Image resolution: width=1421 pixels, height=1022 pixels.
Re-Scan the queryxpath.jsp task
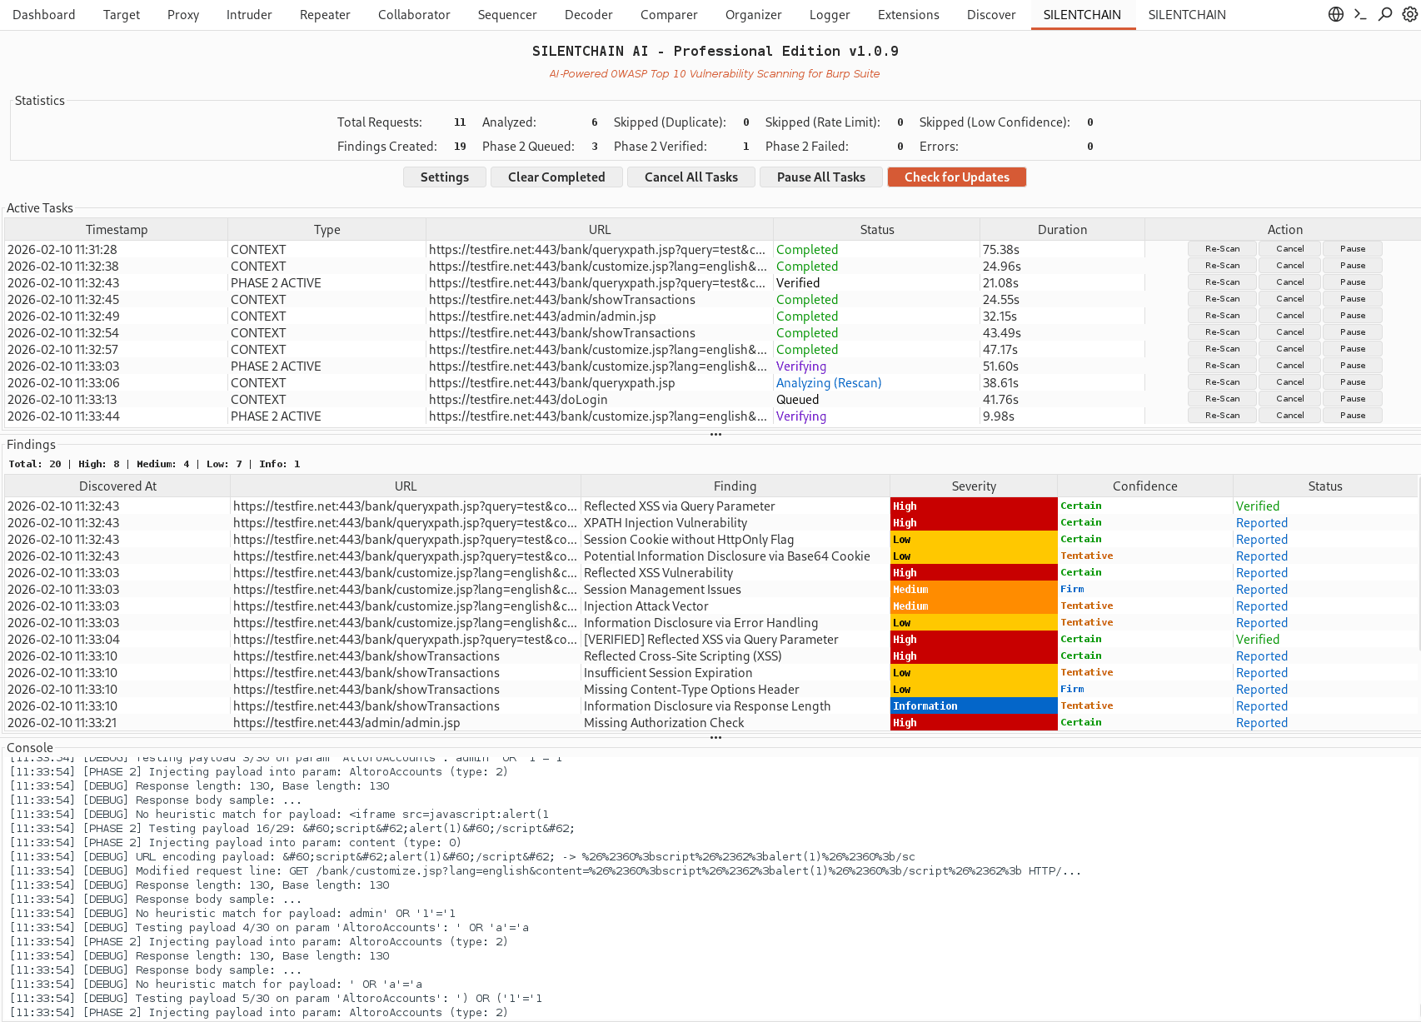point(1221,382)
